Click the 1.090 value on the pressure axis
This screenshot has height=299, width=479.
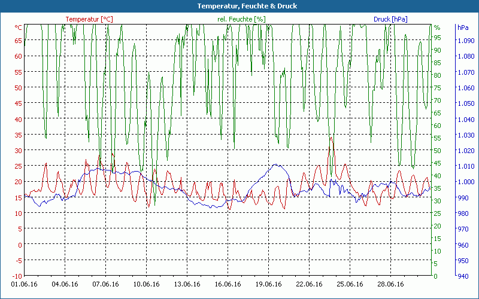coord(465,41)
